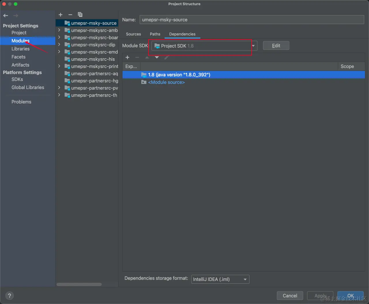
Task: Select the umepsr-mskysrc-dip module row
Action: pyautogui.click(x=87, y=45)
